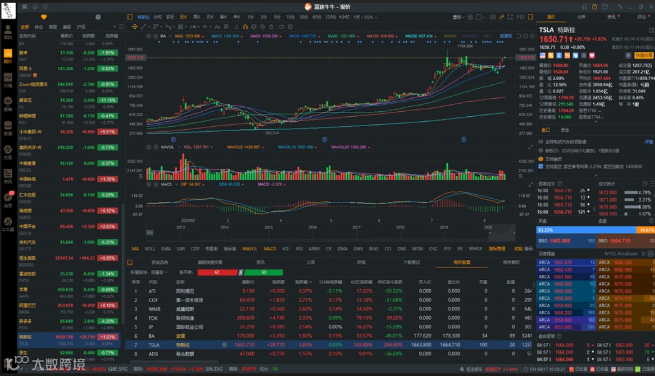Click the search magnifier icon in top bar
This screenshot has height=376, width=655.
(x=45, y=7)
